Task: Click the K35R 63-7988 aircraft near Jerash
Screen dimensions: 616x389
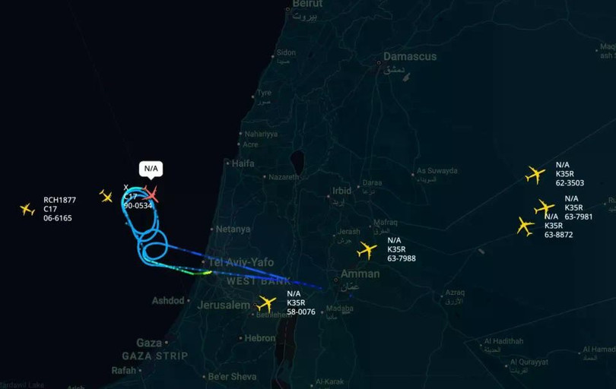Action: click(367, 250)
